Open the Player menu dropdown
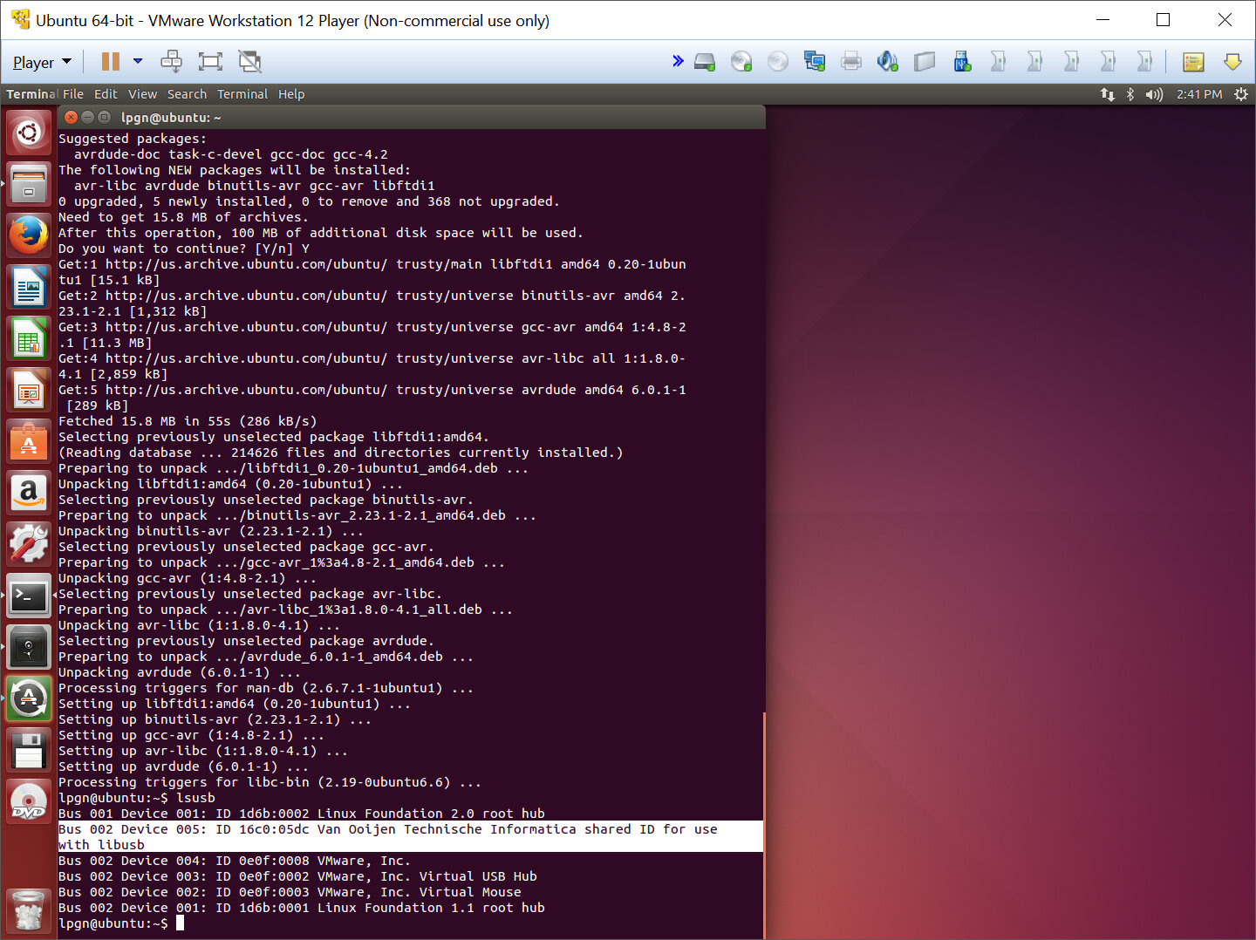Screen dimensions: 1256x940 tap(41, 63)
